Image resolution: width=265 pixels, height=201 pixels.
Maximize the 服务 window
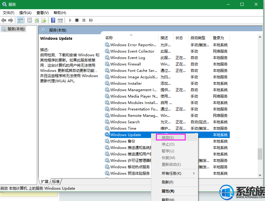[242, 4]
